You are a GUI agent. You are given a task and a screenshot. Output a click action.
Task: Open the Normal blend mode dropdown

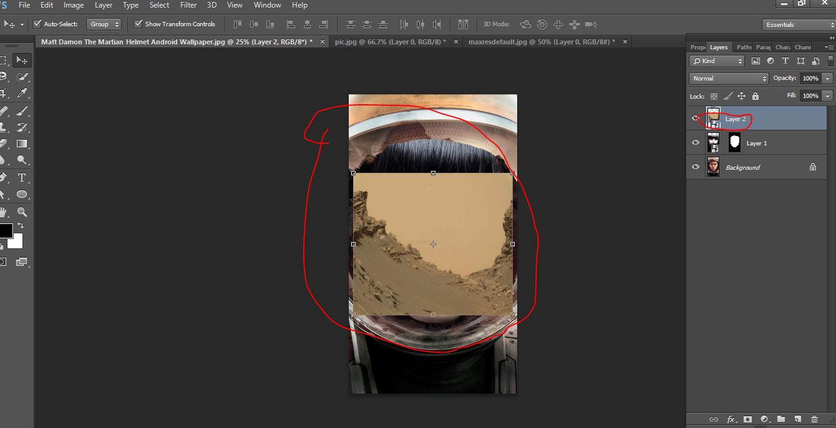(x=729, y=79)
